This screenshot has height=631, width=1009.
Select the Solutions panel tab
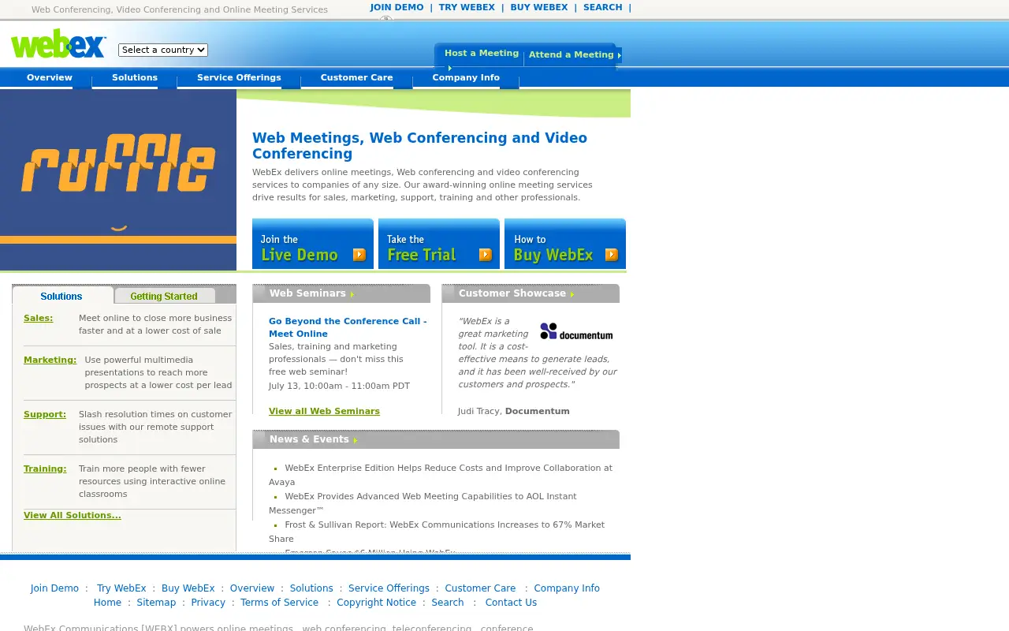click(61, 297)
